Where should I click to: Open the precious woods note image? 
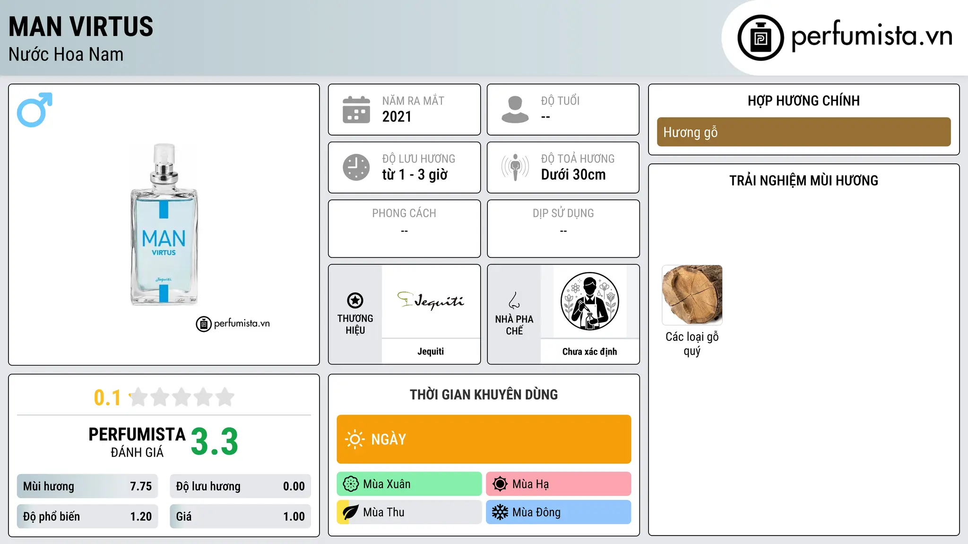click(692, 295)
